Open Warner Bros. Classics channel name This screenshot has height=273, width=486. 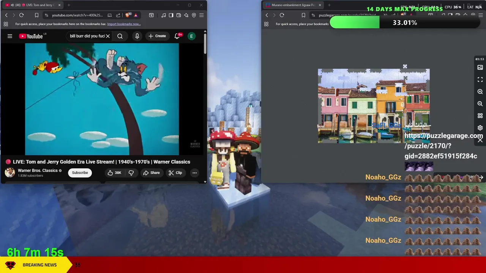(x=38, y=170)
